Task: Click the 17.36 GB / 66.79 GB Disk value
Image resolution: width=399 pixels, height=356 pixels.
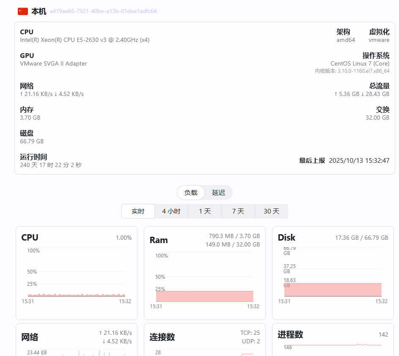Action: [361, 238]
